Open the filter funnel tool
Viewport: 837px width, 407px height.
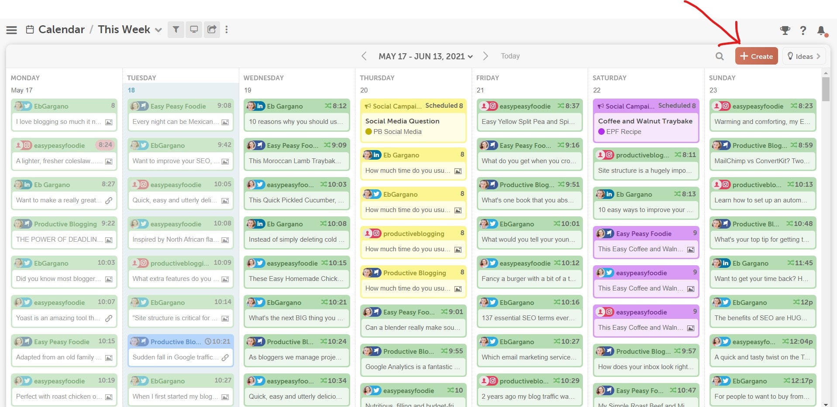(176, 30)
